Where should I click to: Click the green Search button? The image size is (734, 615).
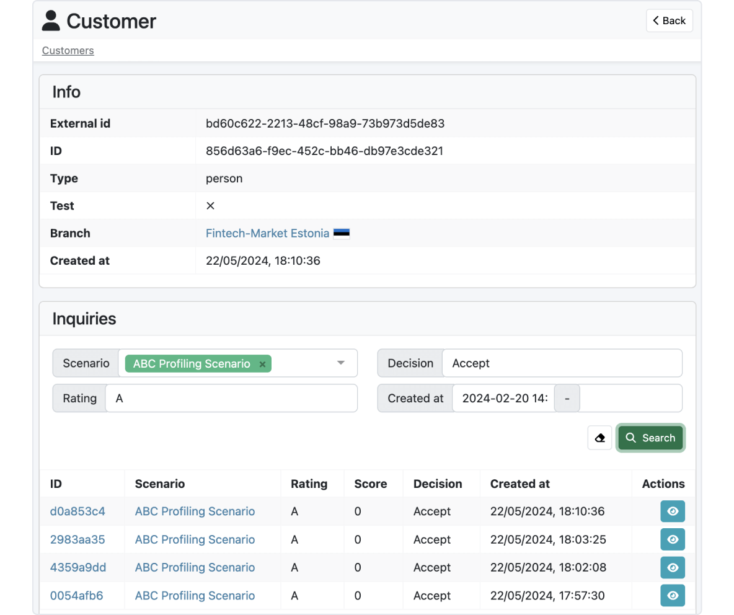(651, 438)
